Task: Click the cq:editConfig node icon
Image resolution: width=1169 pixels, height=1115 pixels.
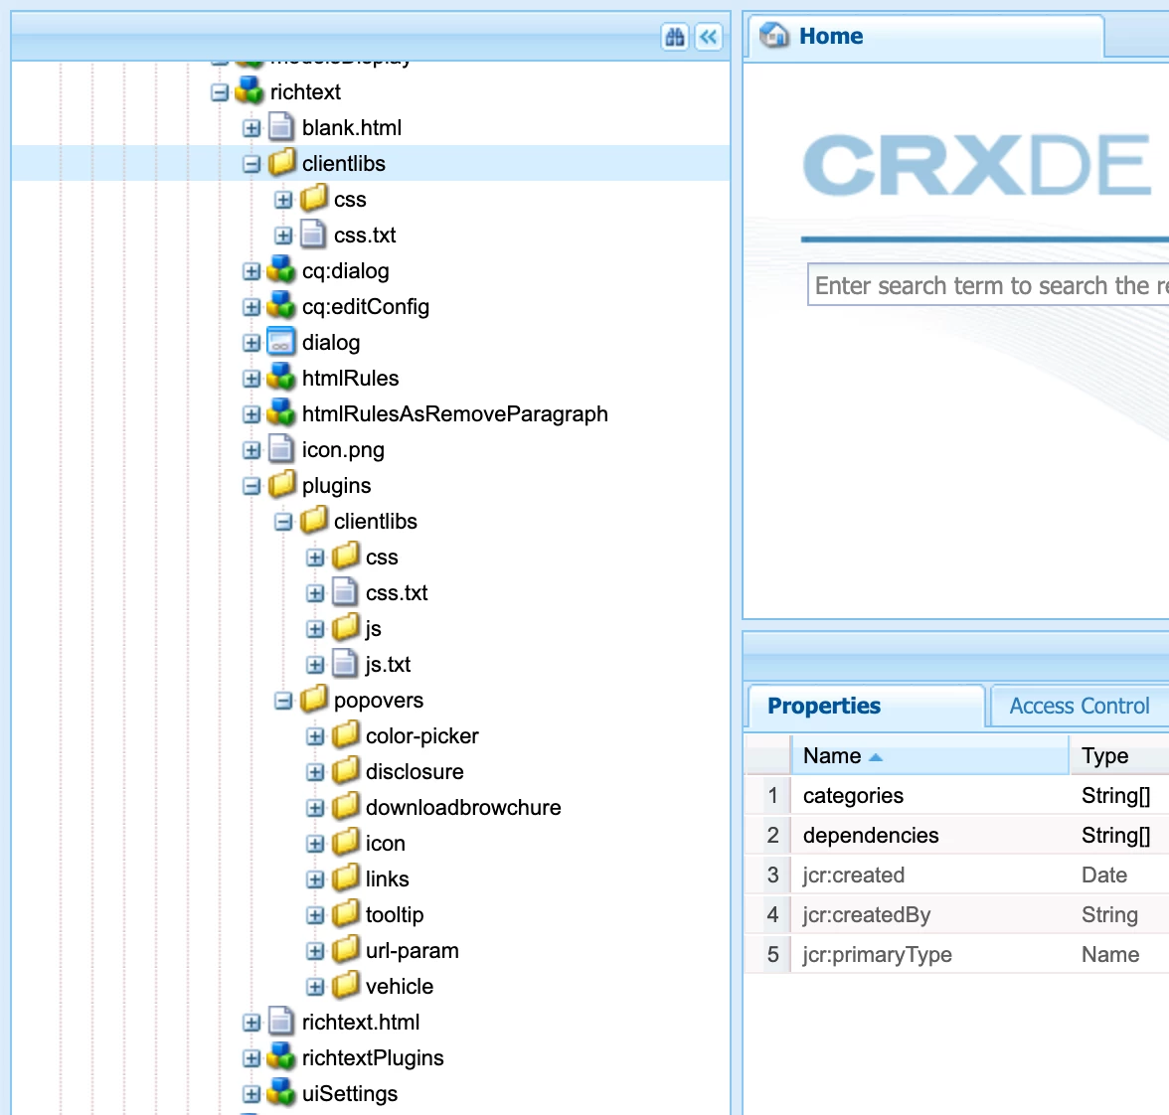Action: pyautogui.click(x=281, y=306)
